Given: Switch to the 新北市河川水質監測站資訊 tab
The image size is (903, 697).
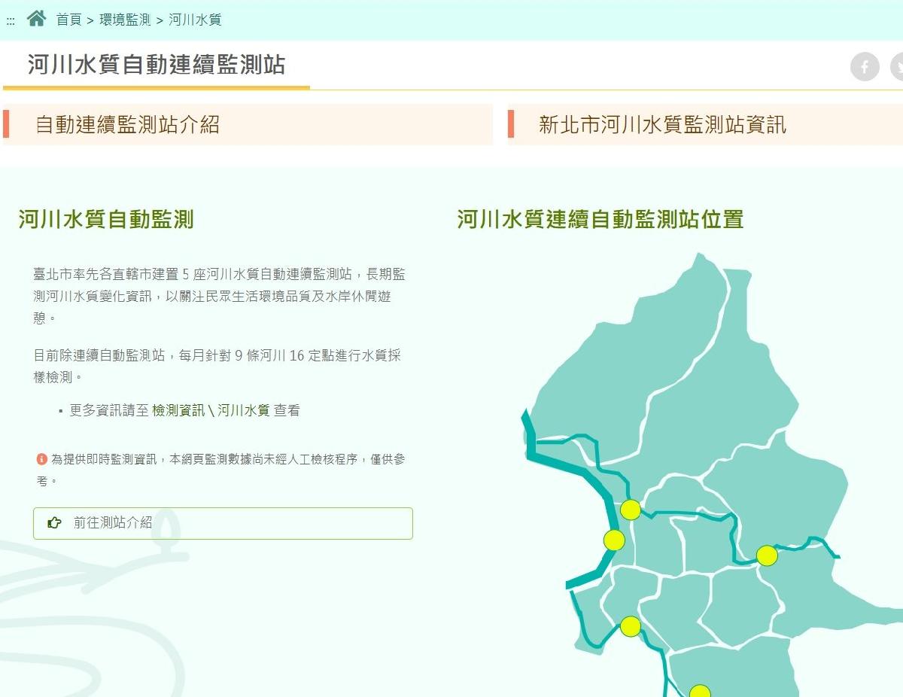Looking at the screenshot, I should point(662,124).
